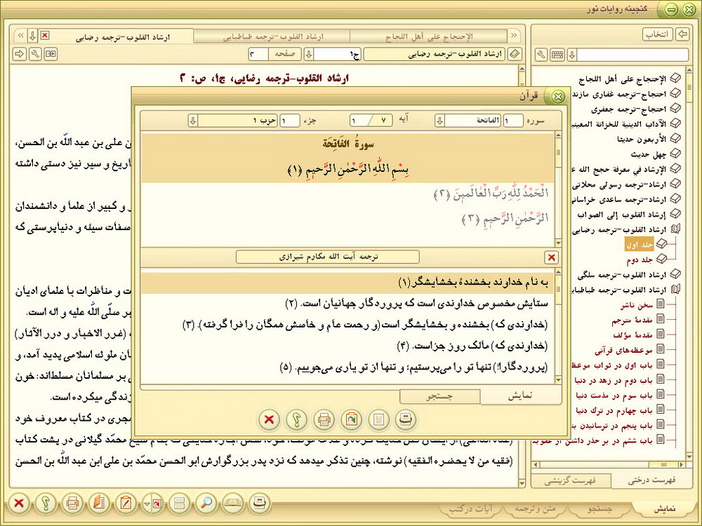
Task: Click the export window icon in document toolbar
Action: 51,54
